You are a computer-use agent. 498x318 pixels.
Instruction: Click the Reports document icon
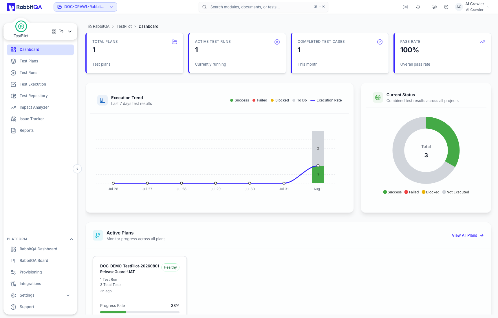(13, 131)
